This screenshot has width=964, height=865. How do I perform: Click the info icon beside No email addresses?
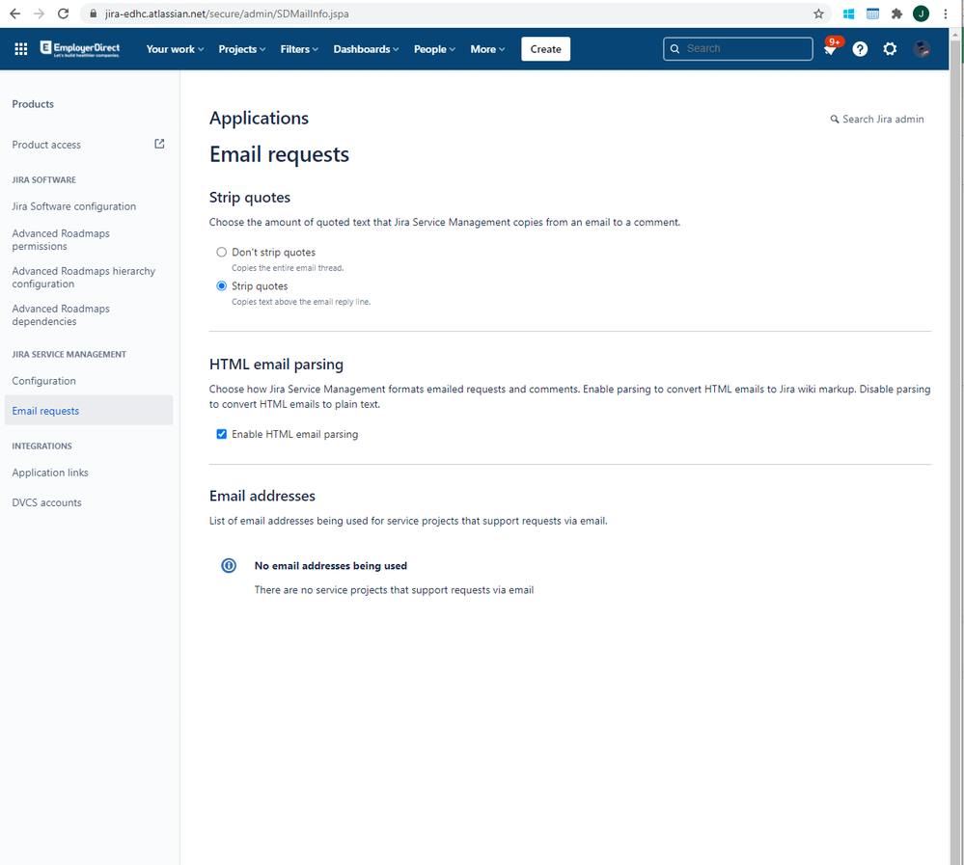click(229, 565)
